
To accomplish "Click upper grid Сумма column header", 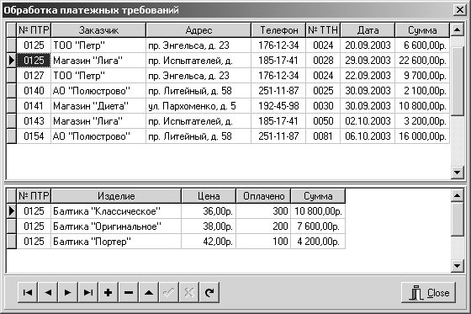I will [422, 30].
